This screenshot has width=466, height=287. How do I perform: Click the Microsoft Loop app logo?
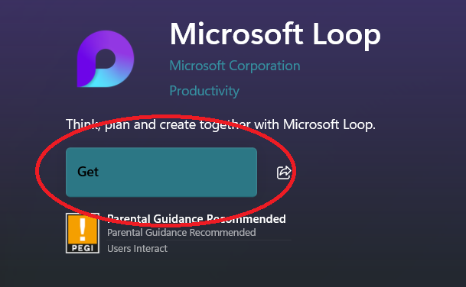point(106,59)
